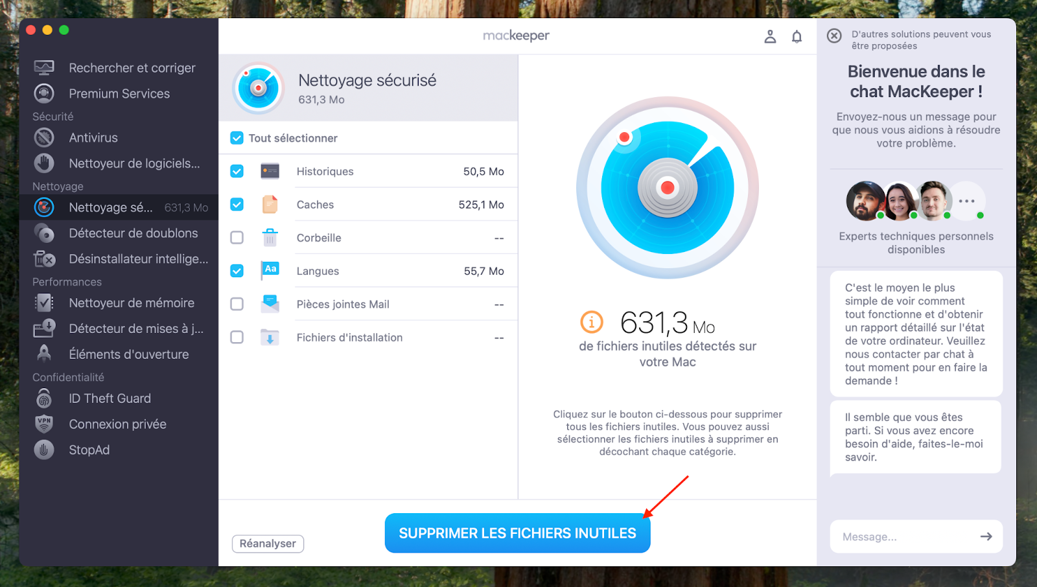Enable the Corbeille checkbox

[237, 237]
